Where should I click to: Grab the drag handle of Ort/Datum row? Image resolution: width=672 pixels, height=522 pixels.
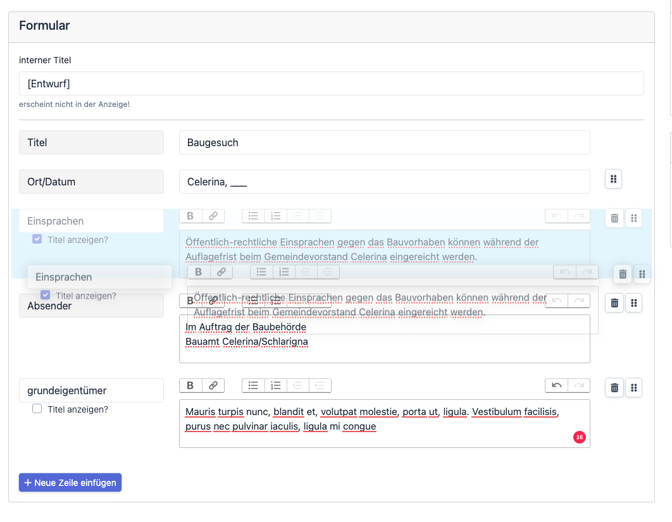pos(613,179)
